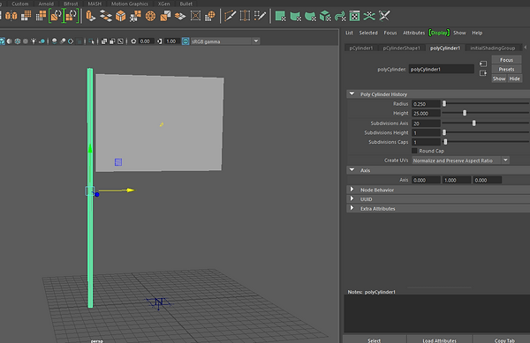Click the exposure icon beside 0.00
This screenshot has height=343, width=530.
(x=133, y=41)
